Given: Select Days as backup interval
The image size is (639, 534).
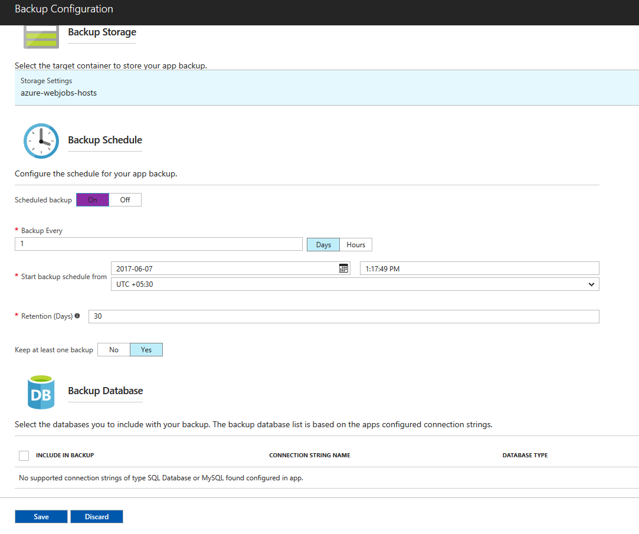Looking at the screenshot, I should (323, 245).
